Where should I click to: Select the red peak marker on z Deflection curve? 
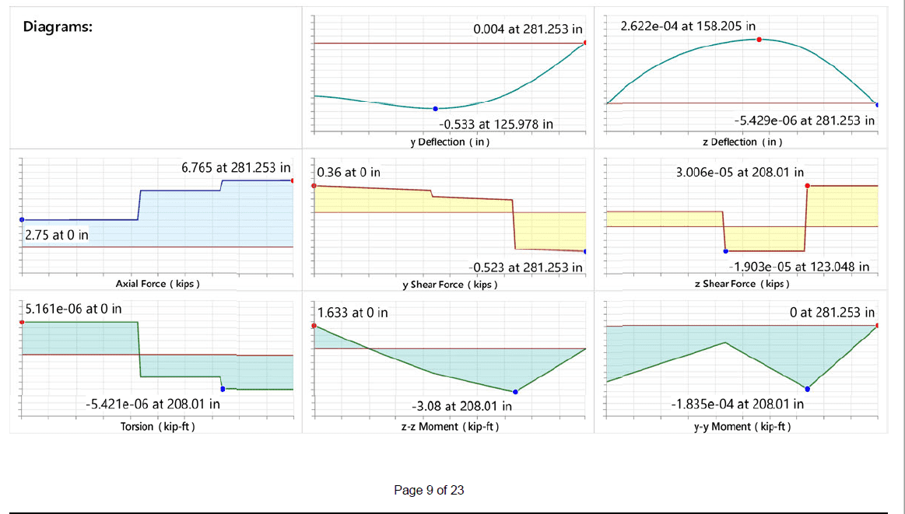pos(759,39)
